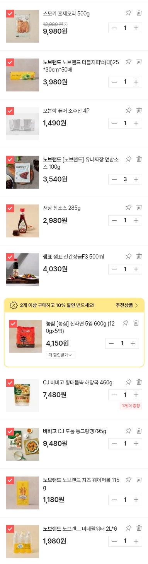
Task: Open the CJ 비비고 황태듬뿍 해장국 product title
Action: (x=78, y=382)
